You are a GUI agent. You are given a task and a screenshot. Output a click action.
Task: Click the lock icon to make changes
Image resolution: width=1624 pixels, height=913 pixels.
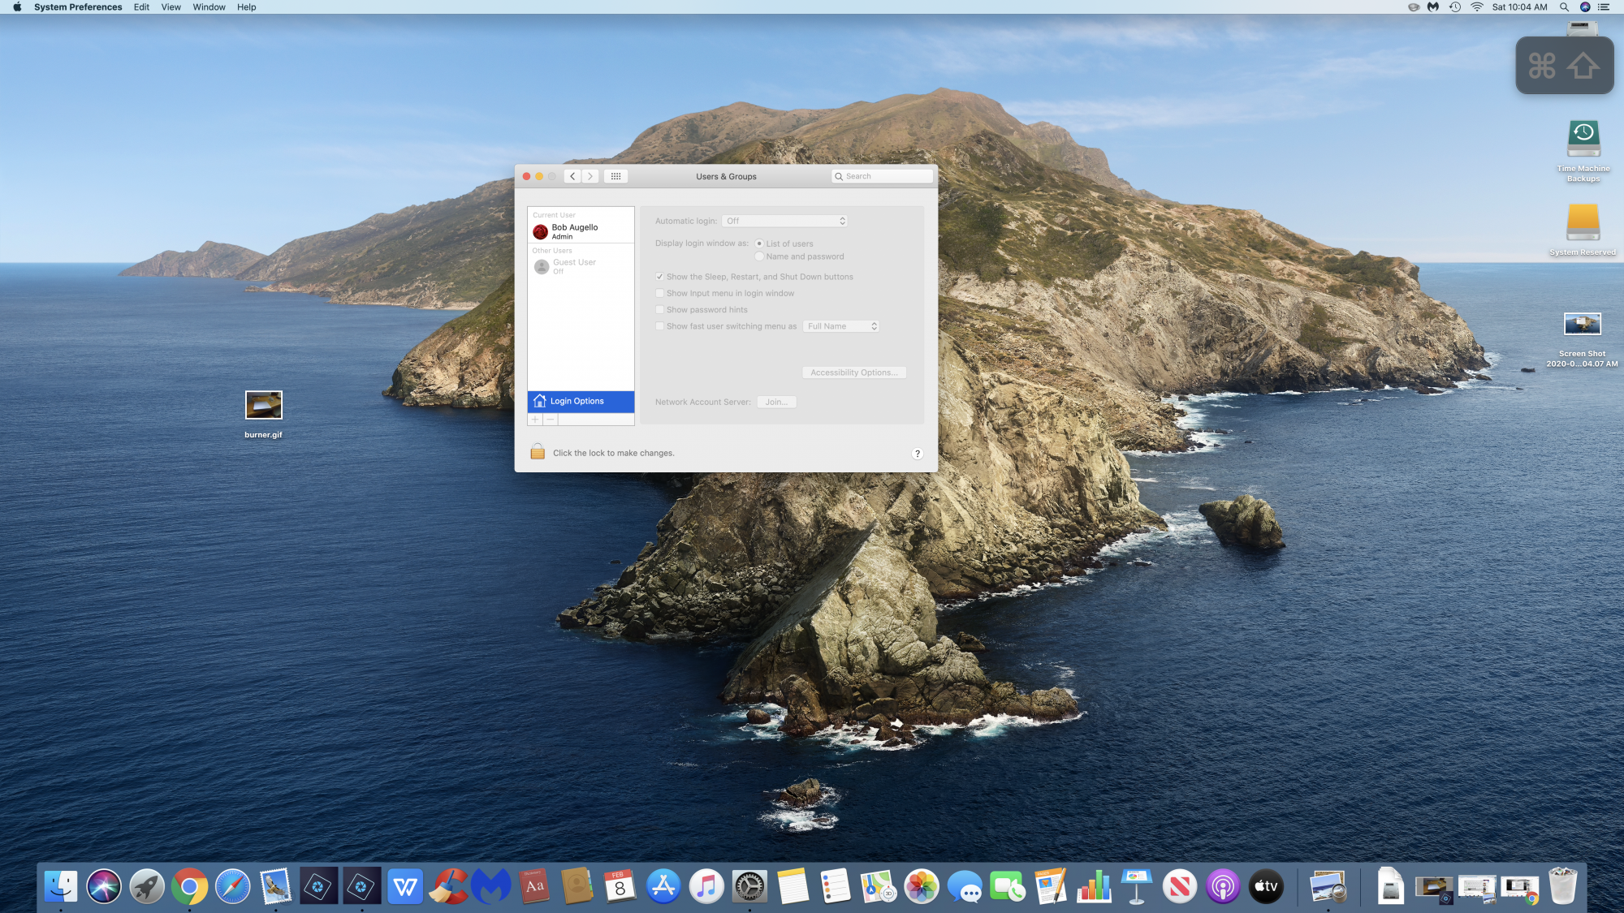[538, 452]
